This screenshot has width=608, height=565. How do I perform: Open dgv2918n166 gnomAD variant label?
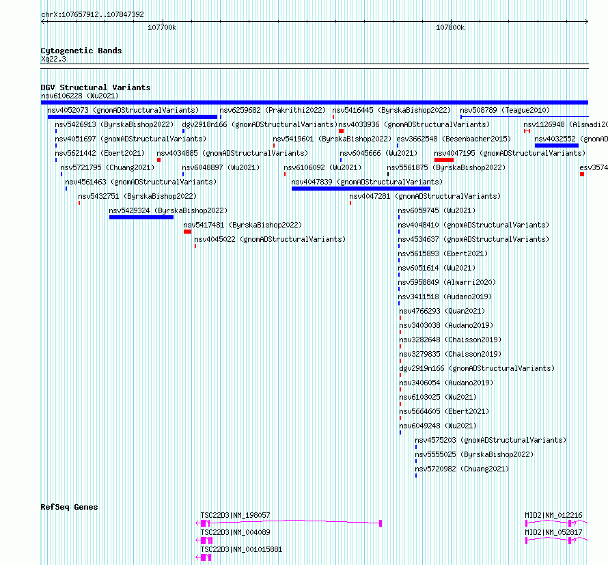pyautogui.click(x=260, y=124)
